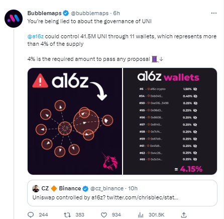The height and width of the screenshot is (219, 224).
Task: Click CZ's small profile picture
Action: point(36,189)
